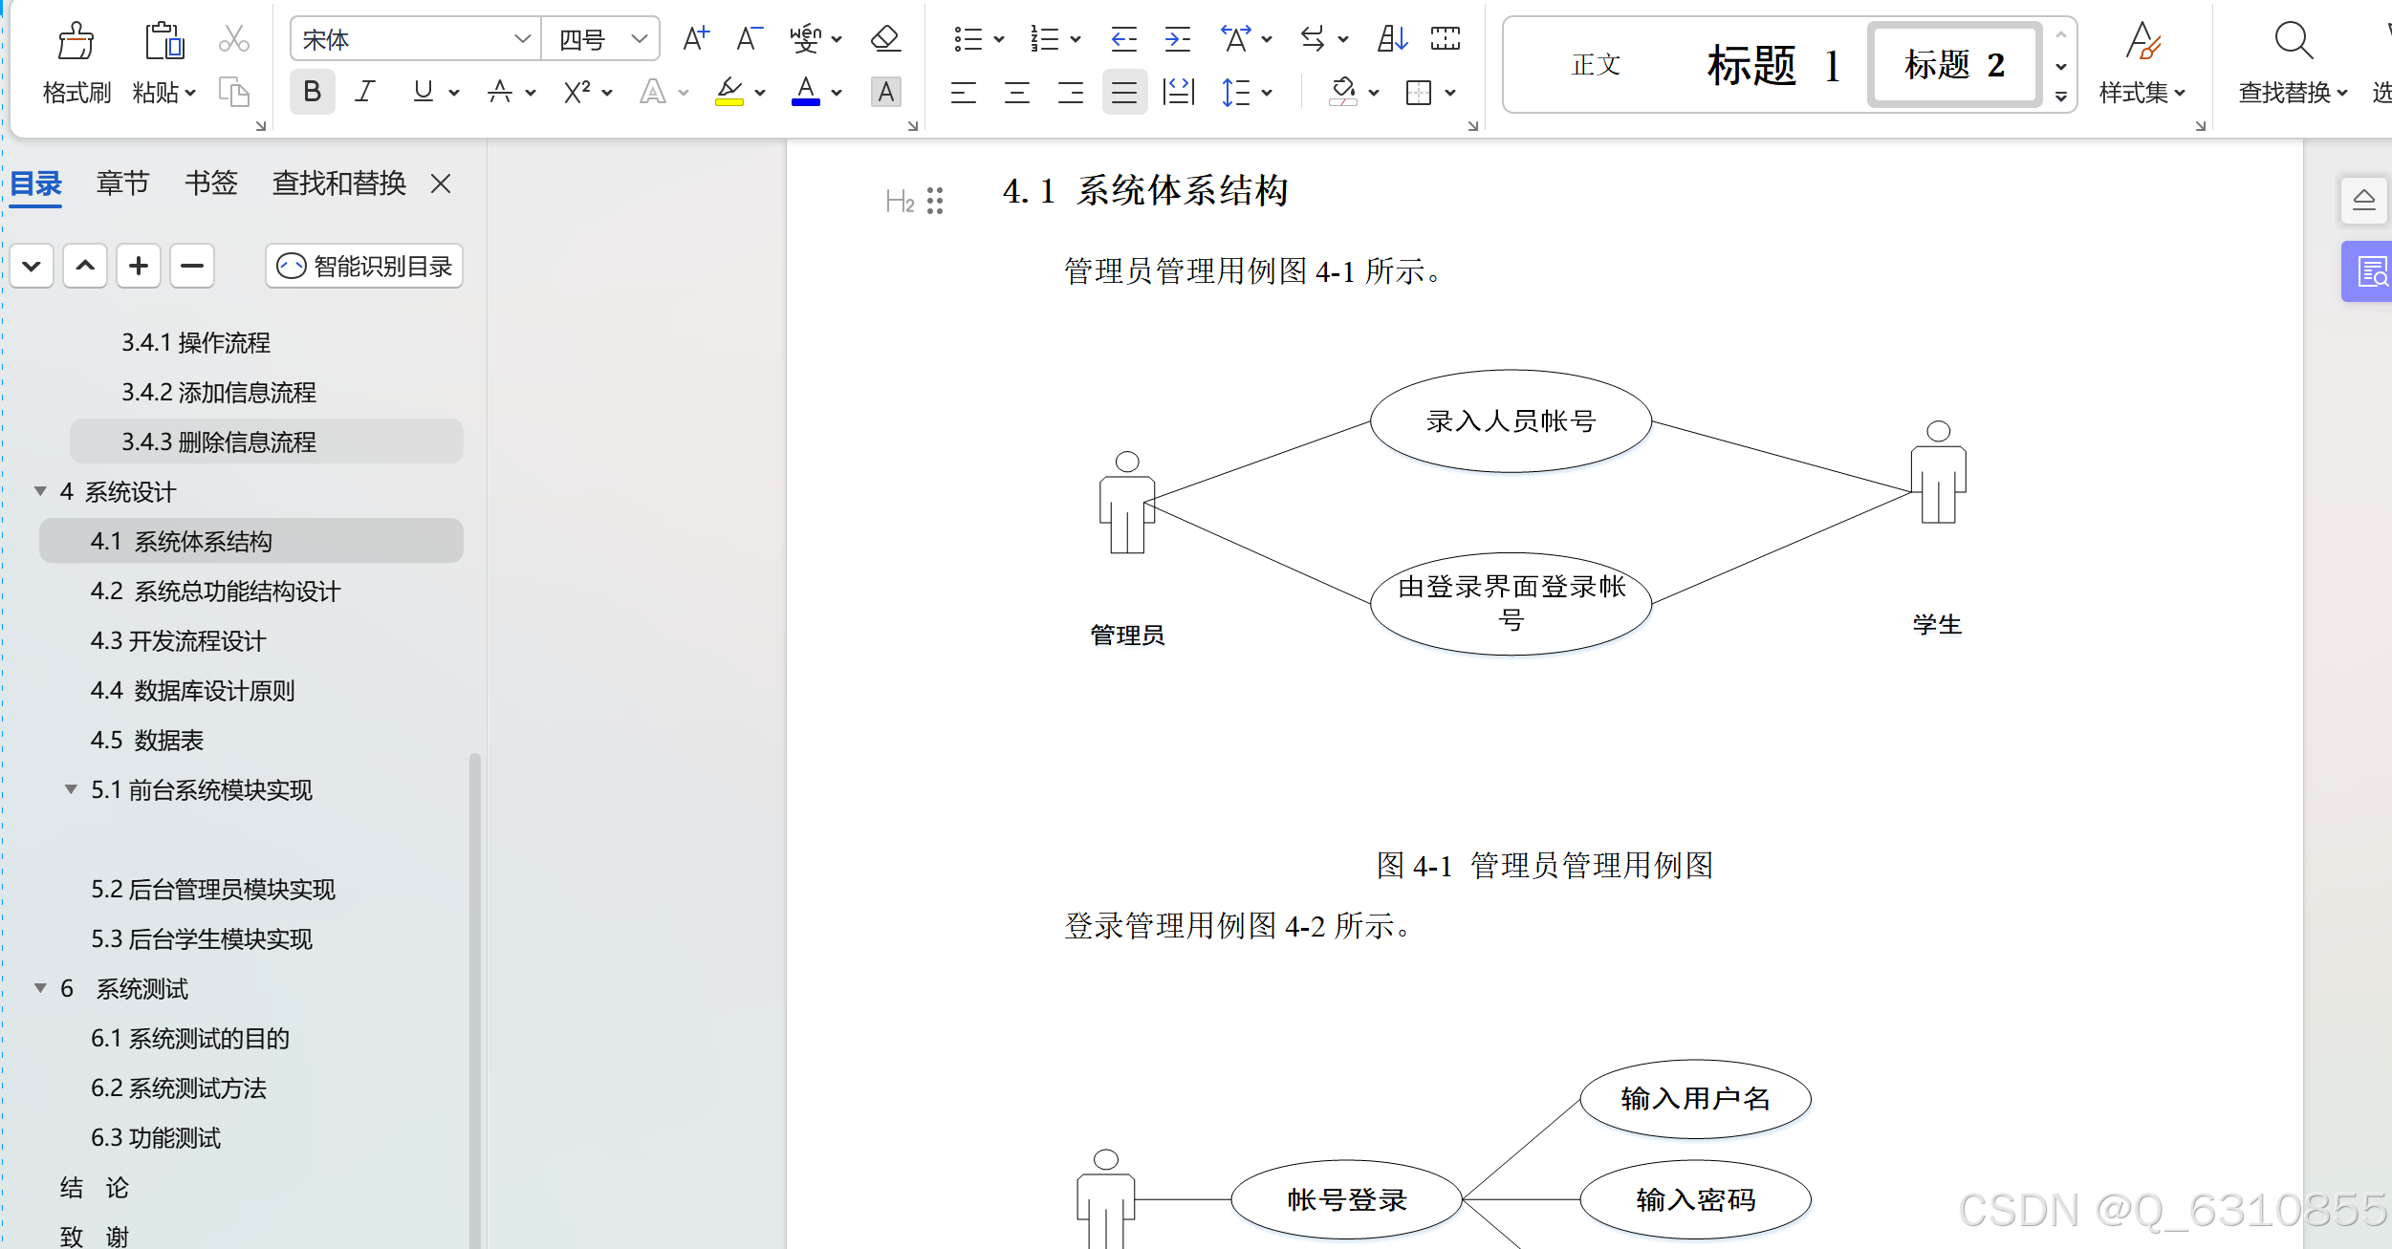Click the Copy icon below scissors
2392x1249 pixels.
(x=233, y=92)
